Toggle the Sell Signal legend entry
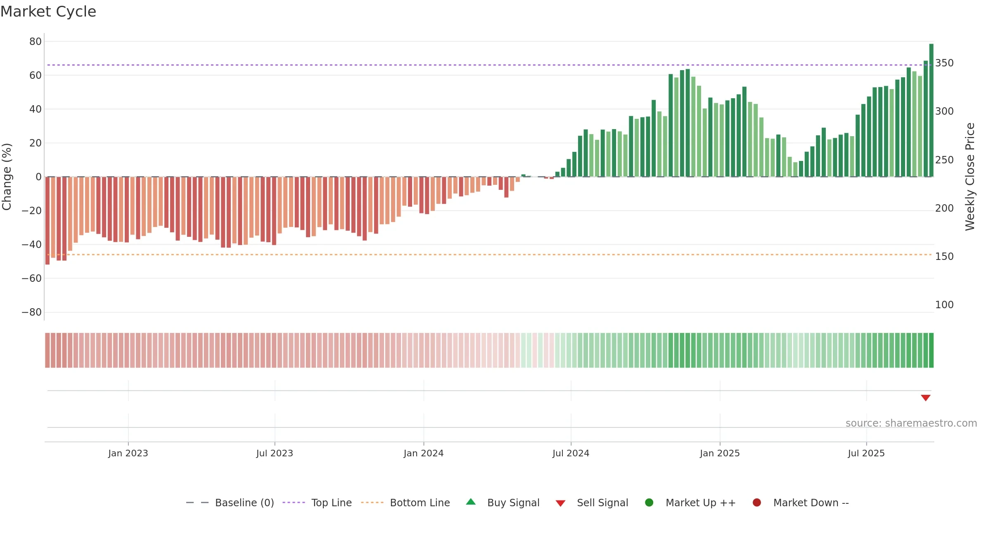 pos(592,503)
